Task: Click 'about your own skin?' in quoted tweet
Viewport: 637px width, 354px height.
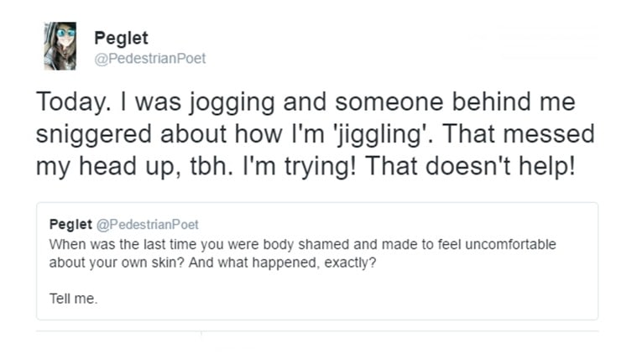Action: tap(117, 263)
